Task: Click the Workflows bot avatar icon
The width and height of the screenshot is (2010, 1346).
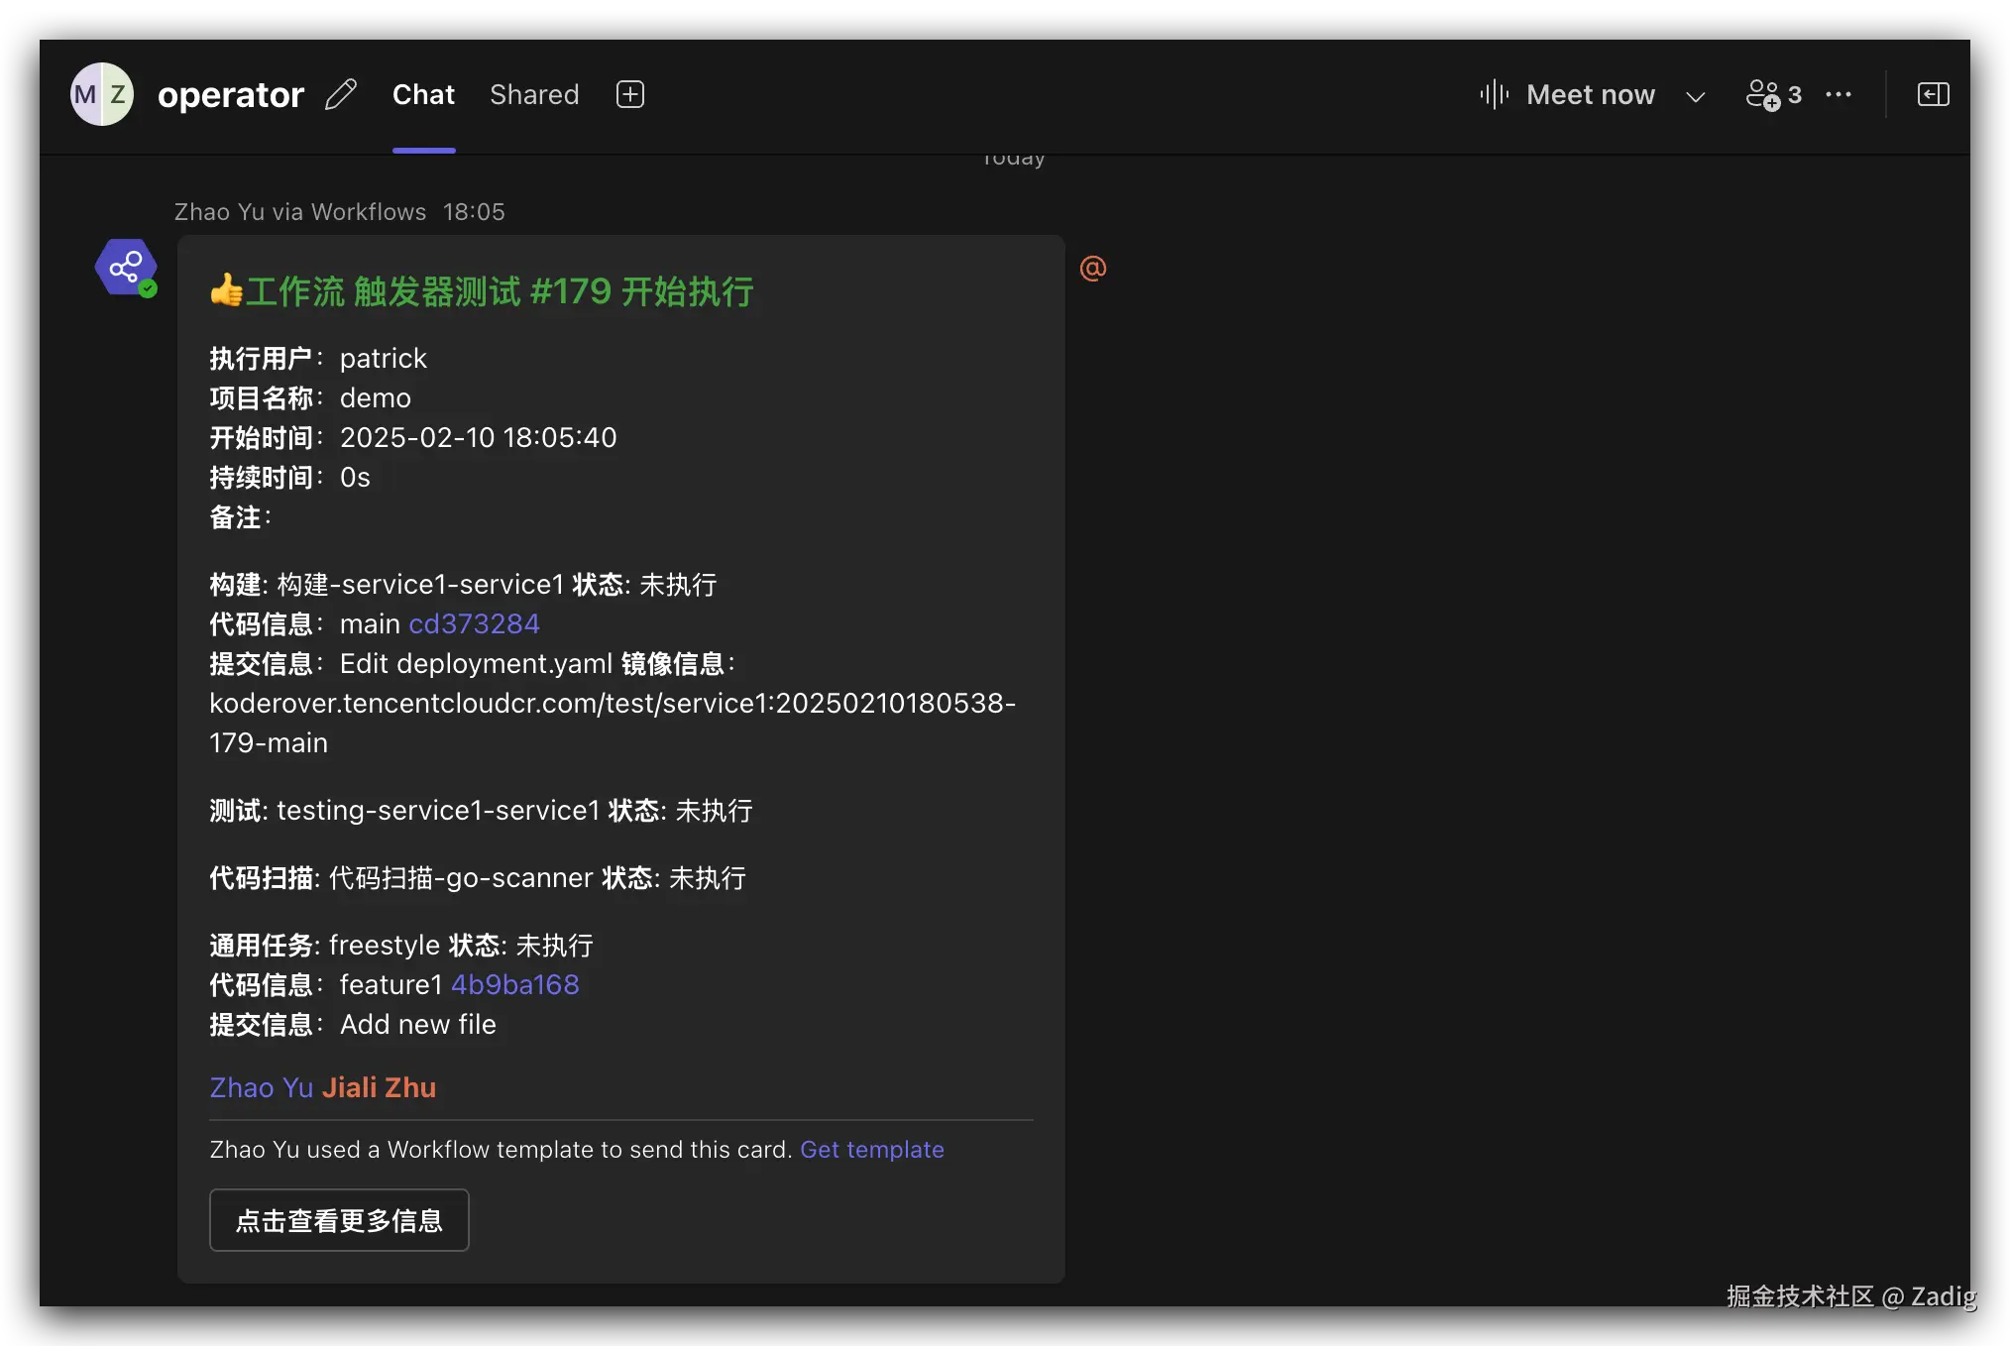Action: click(x=126, y=268)
